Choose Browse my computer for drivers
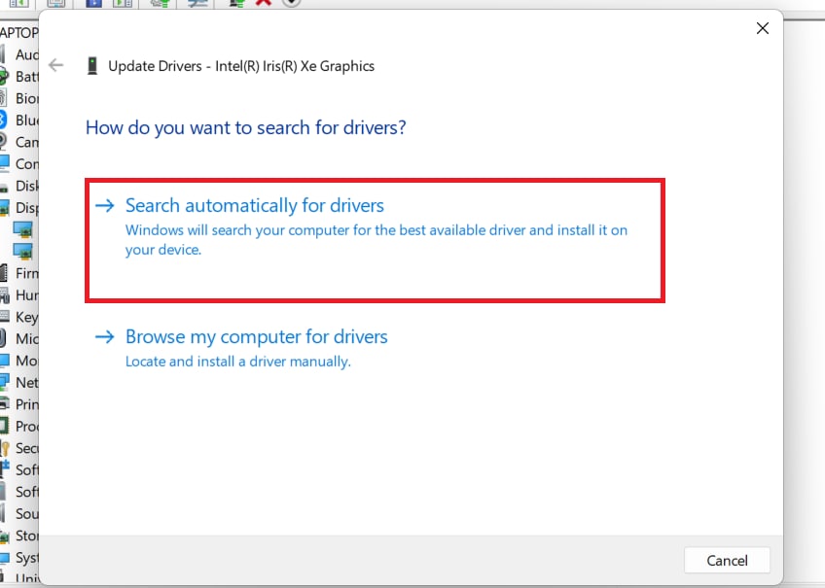This screenshot has width=825, height=588. click(241, 348)
